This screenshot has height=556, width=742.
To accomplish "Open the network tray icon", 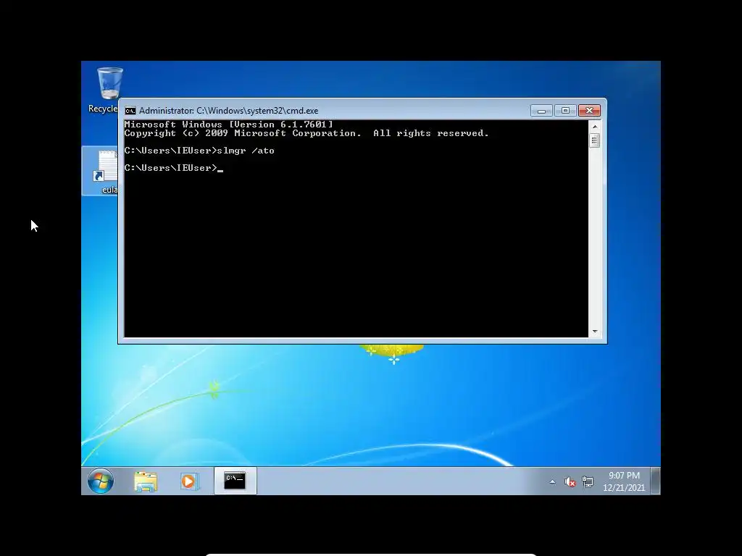I will pyautogui.click(x=588, y=481).
